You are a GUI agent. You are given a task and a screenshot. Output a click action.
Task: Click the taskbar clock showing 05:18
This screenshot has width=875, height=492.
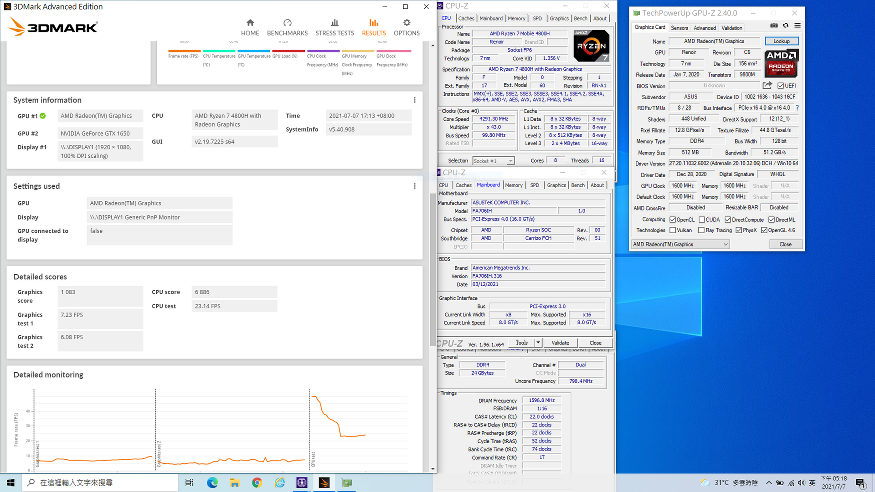click(834, 482)
